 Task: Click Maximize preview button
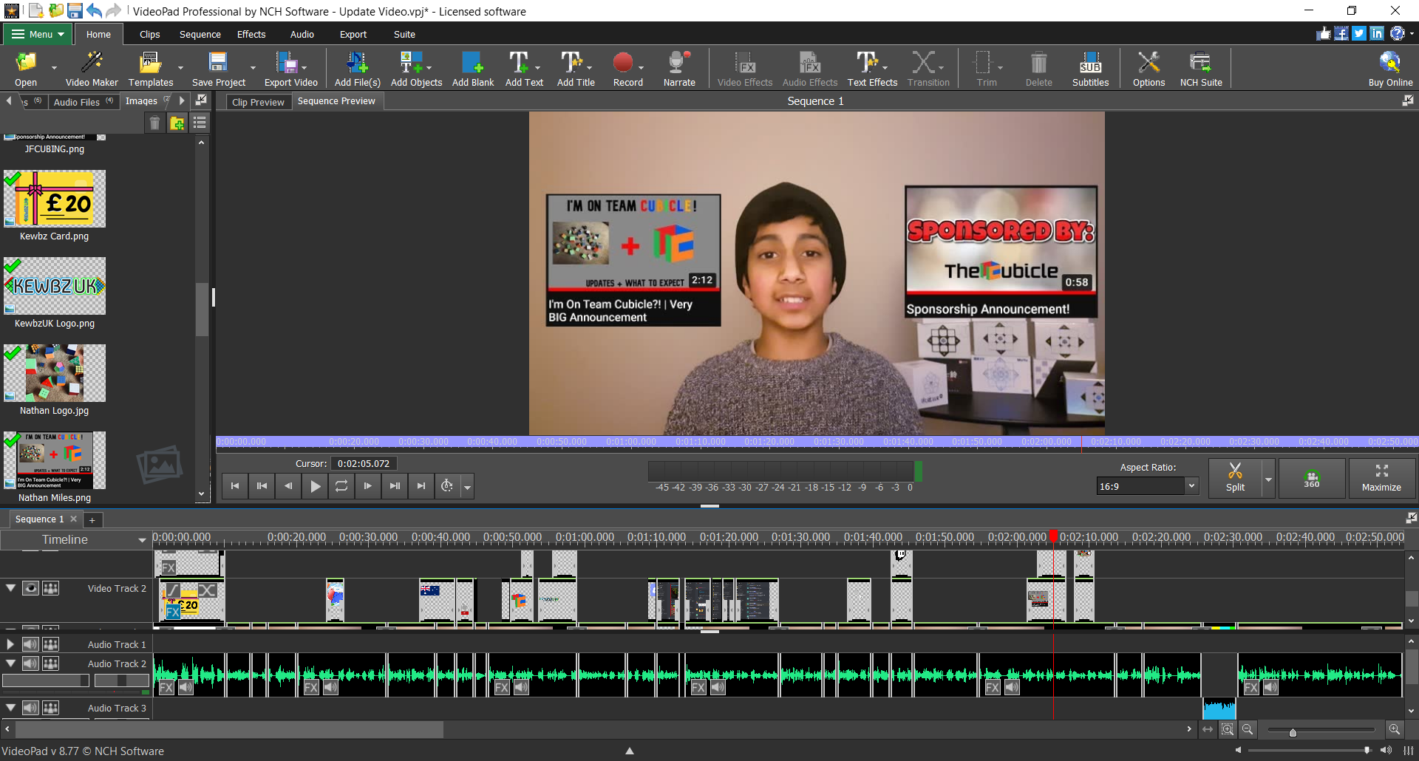click(1381, 478)
